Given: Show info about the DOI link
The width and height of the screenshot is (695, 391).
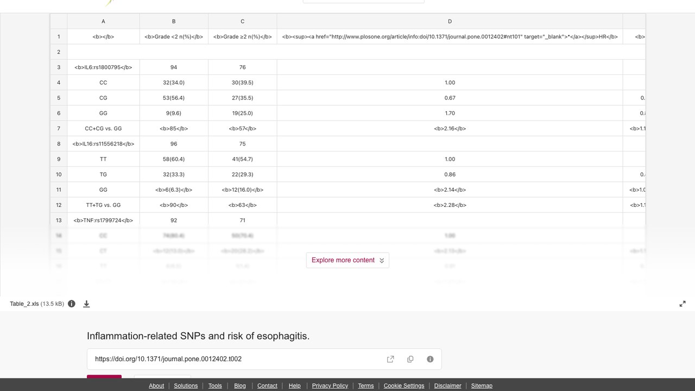Looking at the screenshot, I should coord(430,359).
